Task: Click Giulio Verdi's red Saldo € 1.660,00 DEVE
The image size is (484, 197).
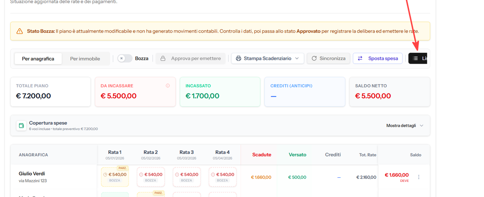Action: click(397, 177)
